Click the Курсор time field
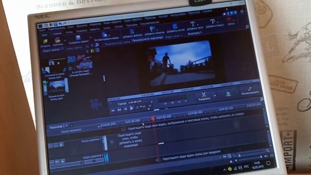This screenshot has height=175, width=311. (135, 102)
